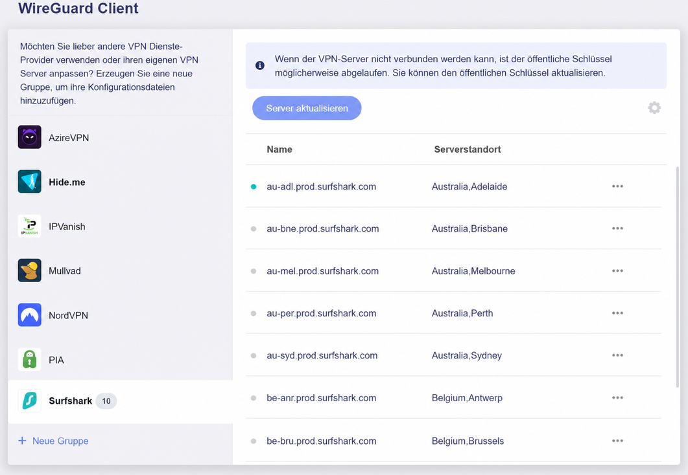Open the three-dot menu for Australia,Melbourne
This screenshot has height=475, width=688.
[x=617, y=271]
